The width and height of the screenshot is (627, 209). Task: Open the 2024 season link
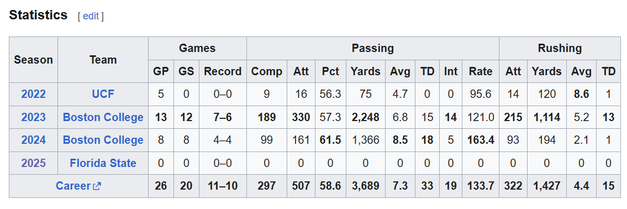(34, 140)
